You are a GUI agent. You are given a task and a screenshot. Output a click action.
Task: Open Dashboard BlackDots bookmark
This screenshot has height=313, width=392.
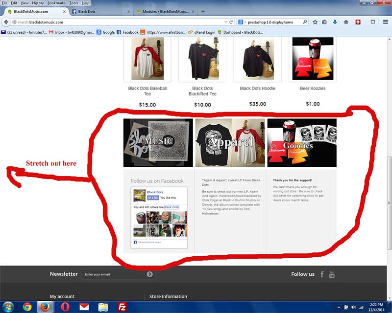pos(241,32)
